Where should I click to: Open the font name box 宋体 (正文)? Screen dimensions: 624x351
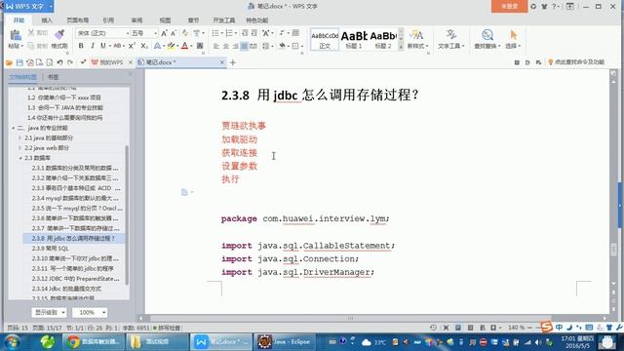pos(102,33)
